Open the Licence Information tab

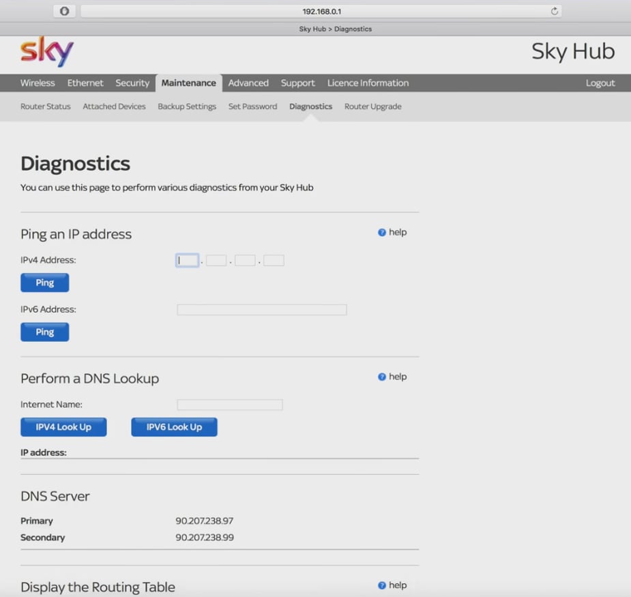pyautogui.click(x=368, y=83)
